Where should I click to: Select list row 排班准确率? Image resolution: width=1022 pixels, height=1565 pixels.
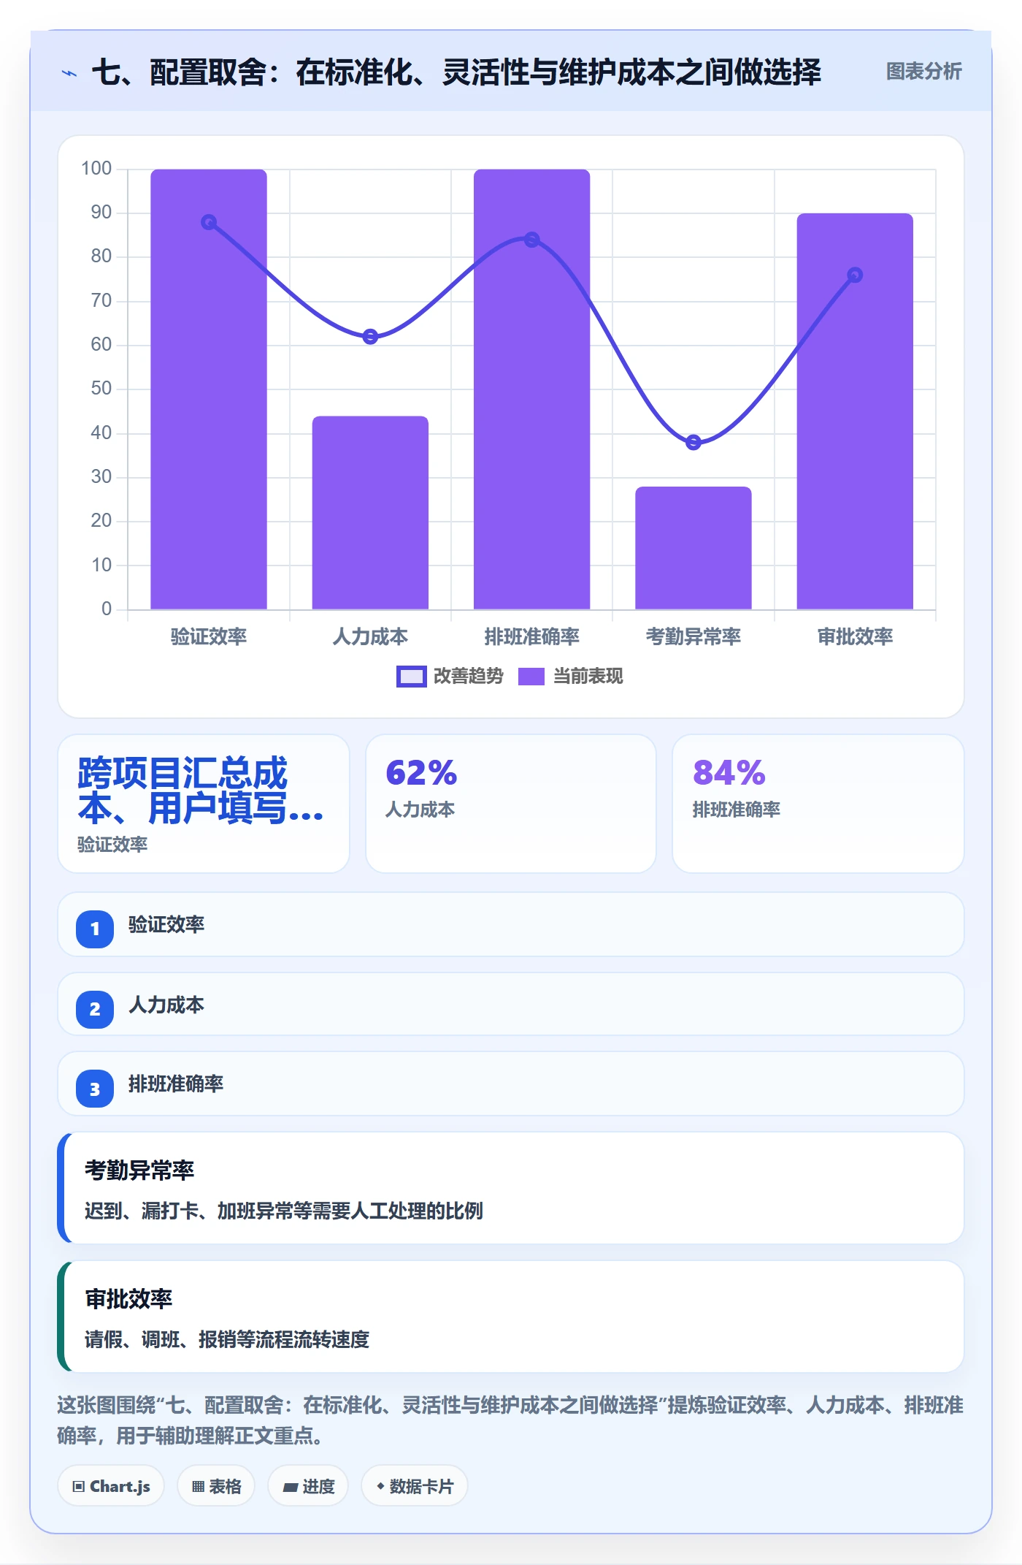511,1084
